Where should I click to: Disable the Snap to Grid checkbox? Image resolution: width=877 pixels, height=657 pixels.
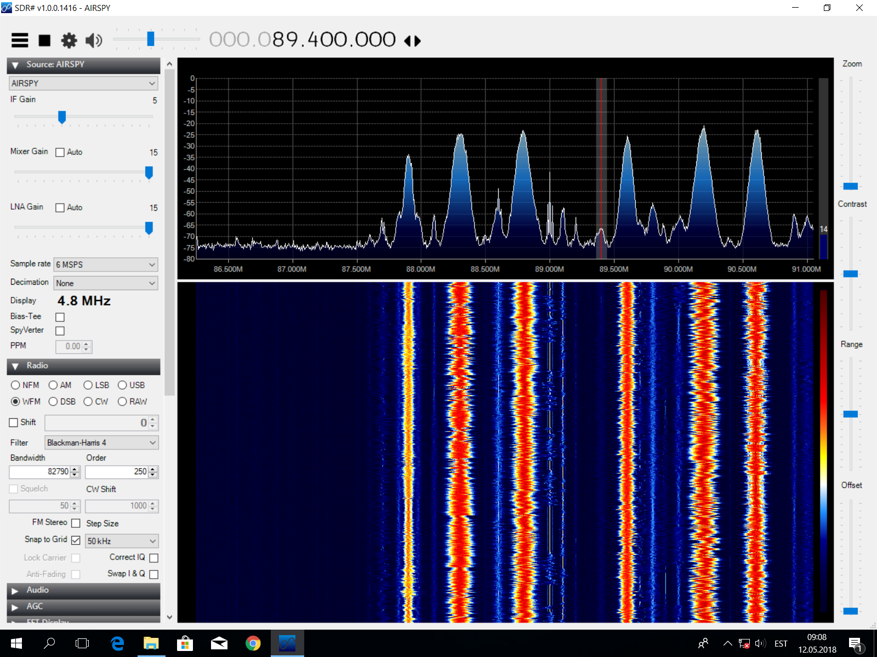pyautogui.click(x=76, y=540)
